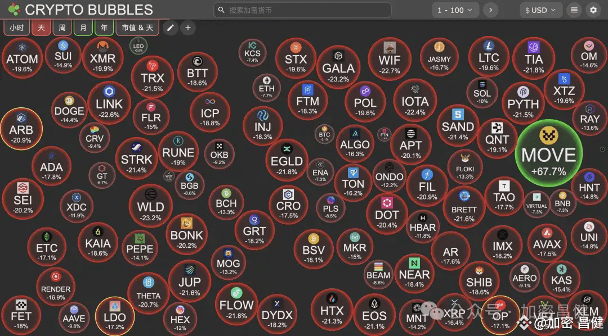This screenshot has width=608, height=336.
Task: Click the SAND coin logo icon
Action: click(x=458, y=114)
